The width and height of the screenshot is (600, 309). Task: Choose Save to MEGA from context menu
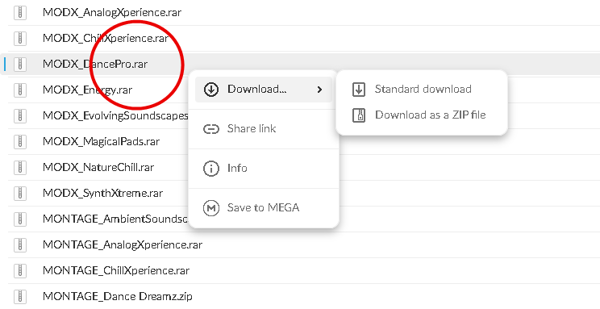coord(264,208)
